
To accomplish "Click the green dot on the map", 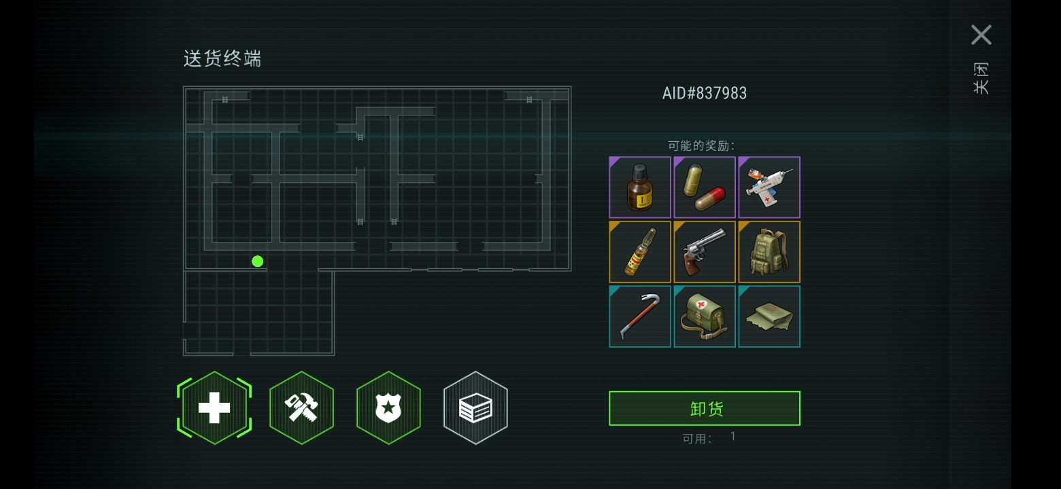I will (x=257, y=261).
